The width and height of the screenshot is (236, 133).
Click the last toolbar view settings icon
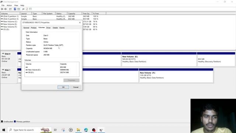click(x=31, y=9)
